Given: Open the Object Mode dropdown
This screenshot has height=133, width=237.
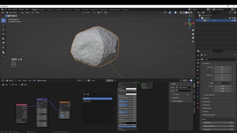Looking at the screenshot, I should (x=13, y=13).
